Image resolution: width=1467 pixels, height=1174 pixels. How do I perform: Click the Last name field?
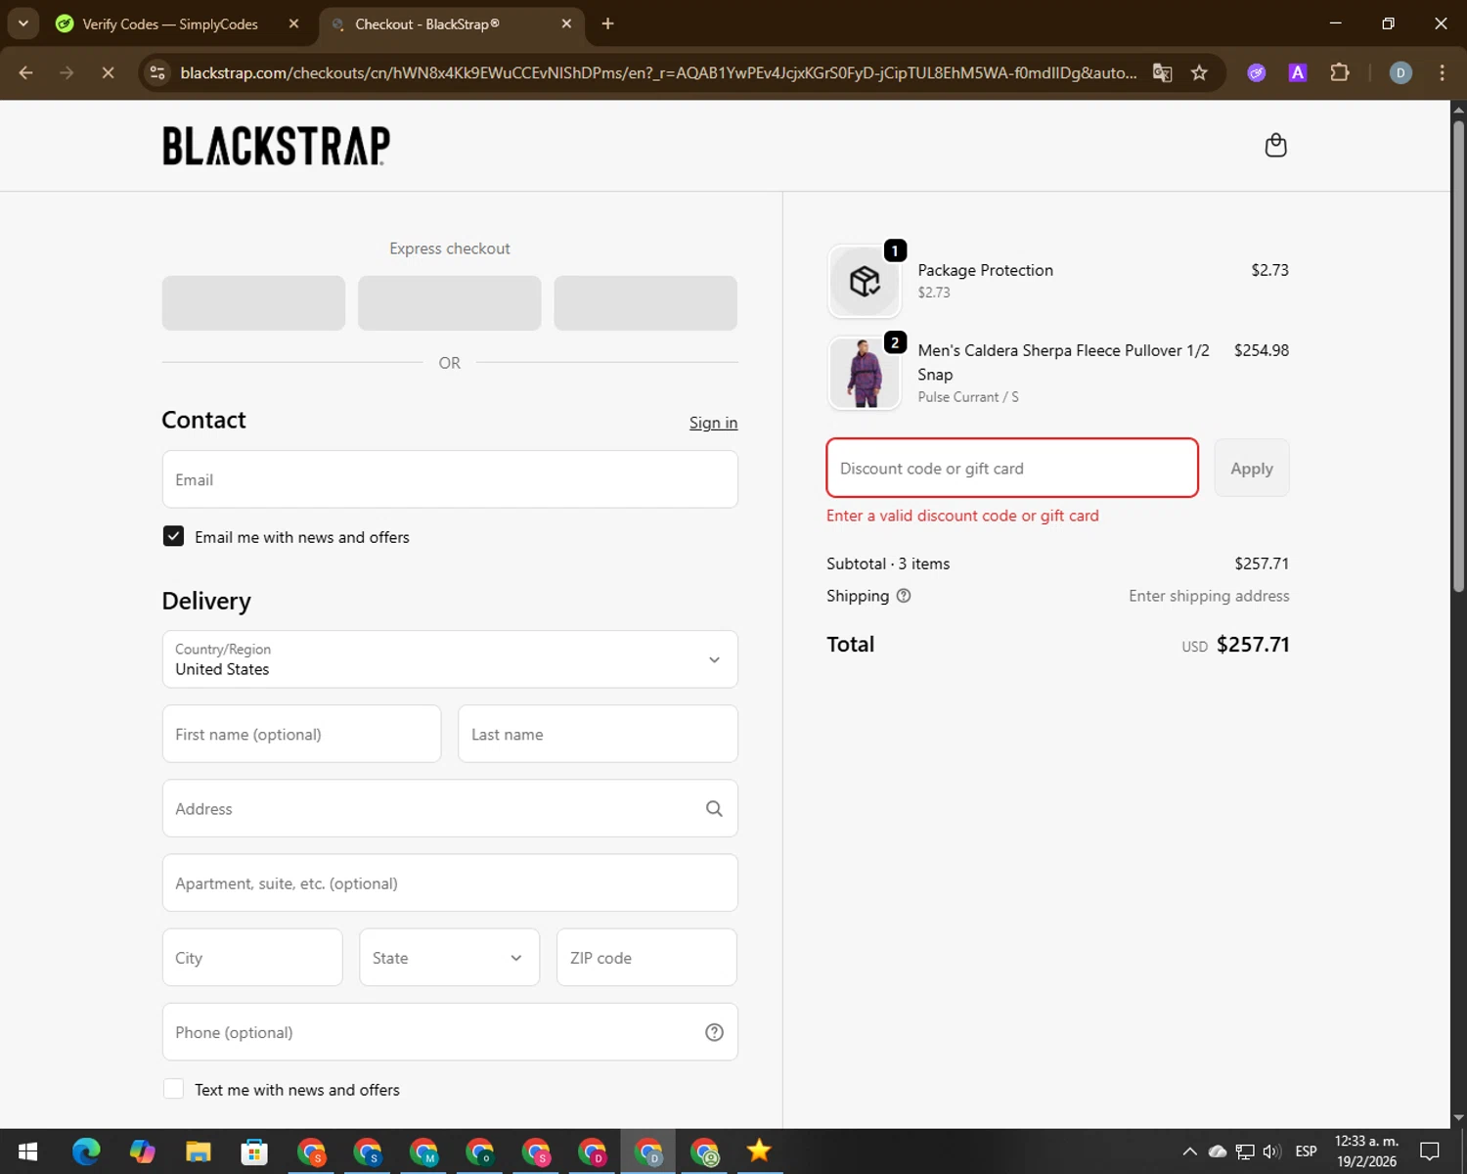598,734
